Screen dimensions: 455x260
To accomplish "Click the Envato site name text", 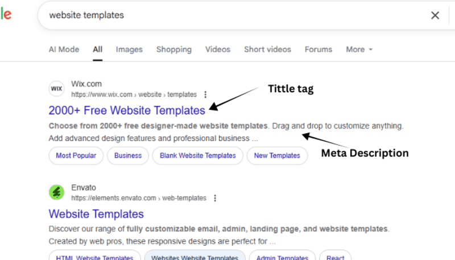I will point(84,187).
